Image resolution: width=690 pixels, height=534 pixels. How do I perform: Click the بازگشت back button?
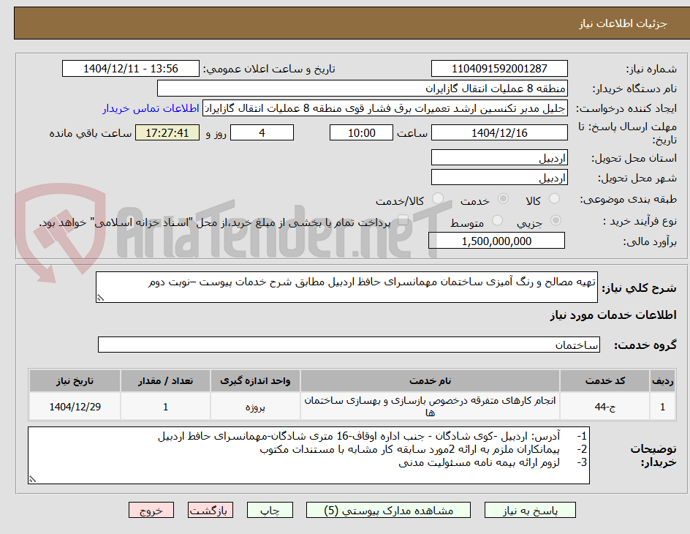point(211,511)
